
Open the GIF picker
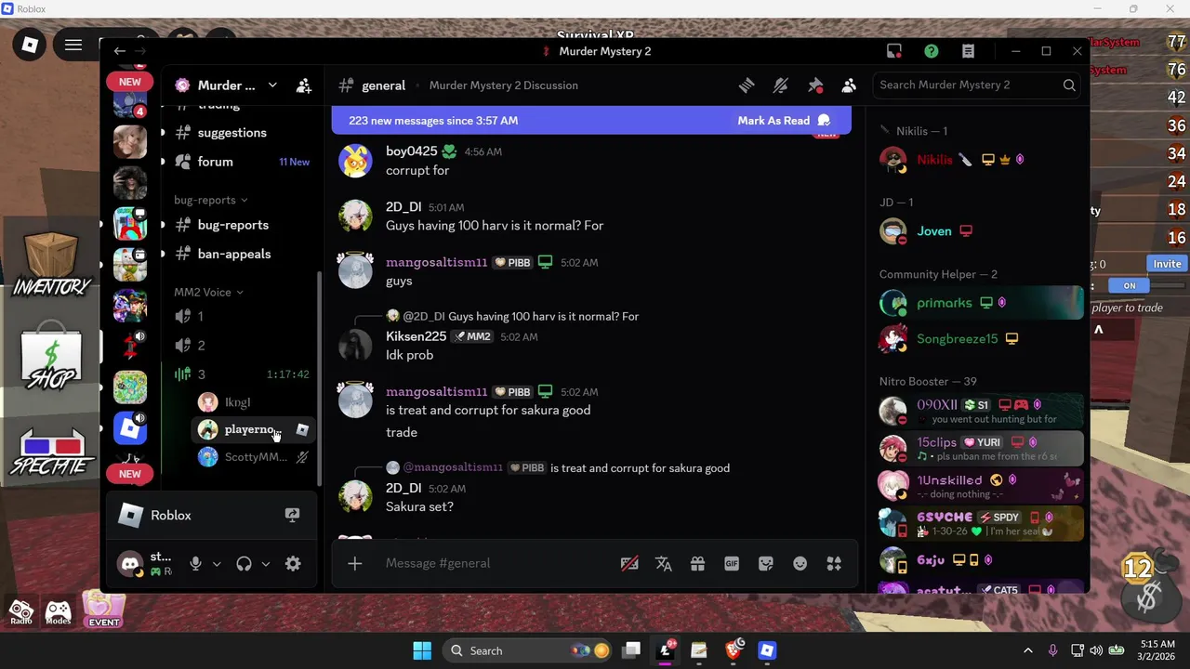732,563
